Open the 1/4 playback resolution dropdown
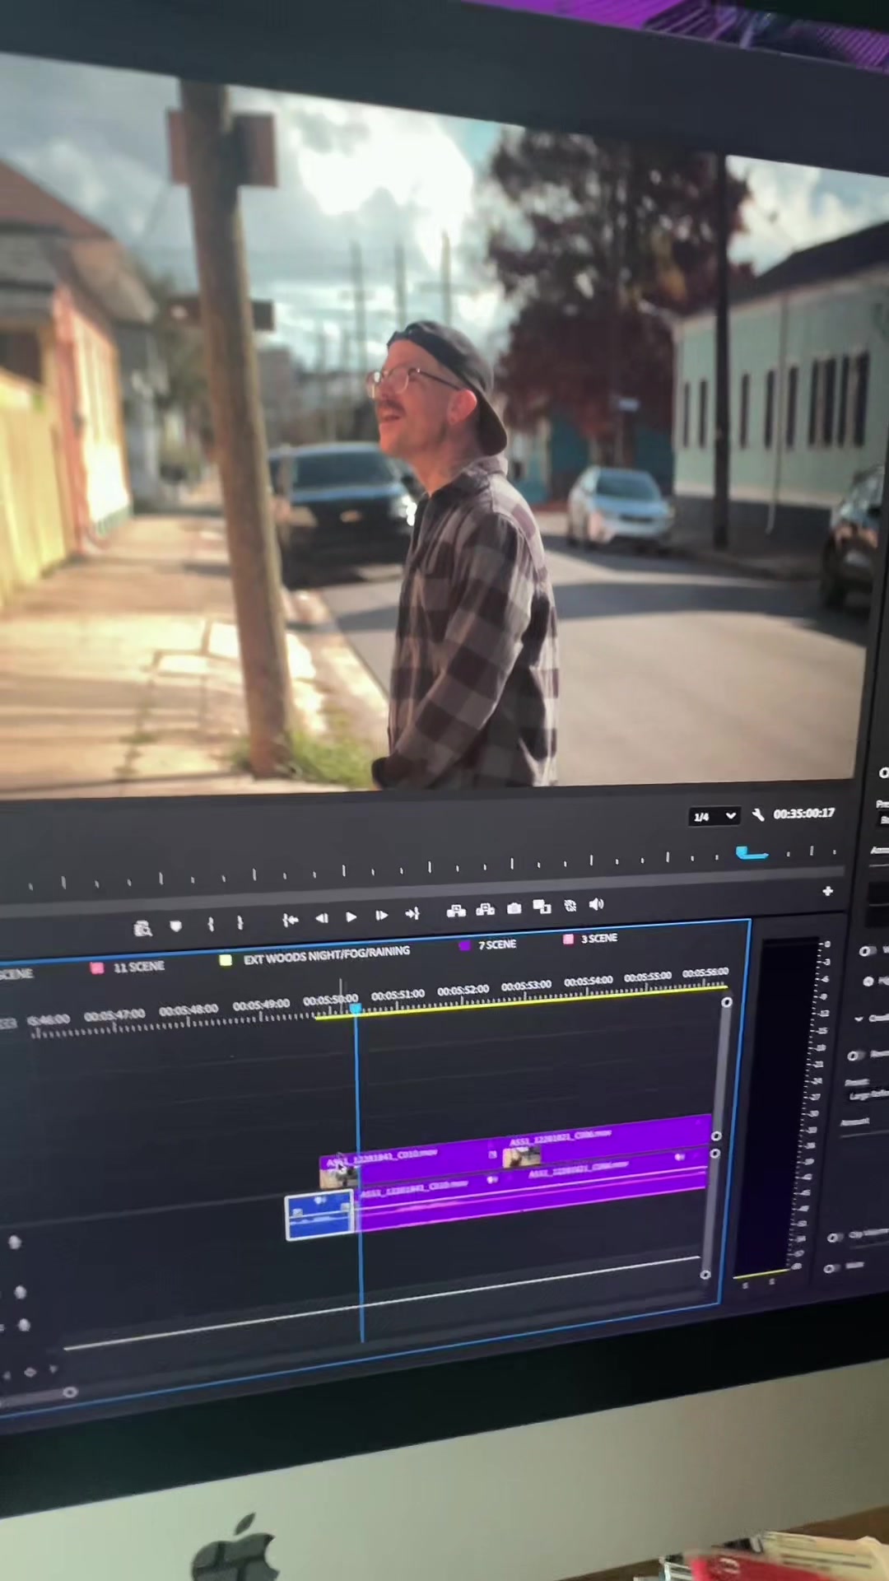The width and height of the screenshot is (889, 1581). click(714, 816)
